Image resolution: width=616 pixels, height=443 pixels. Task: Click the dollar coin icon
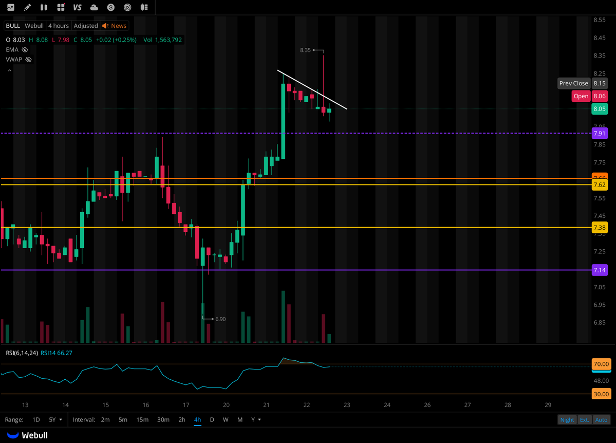pos(111,7)
